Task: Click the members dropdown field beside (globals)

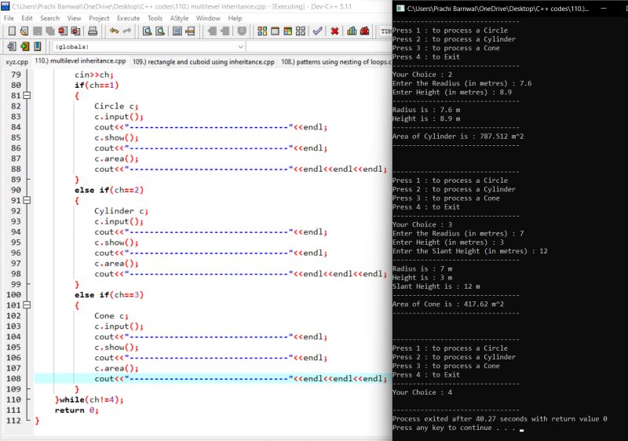Action: click(319, 47)
